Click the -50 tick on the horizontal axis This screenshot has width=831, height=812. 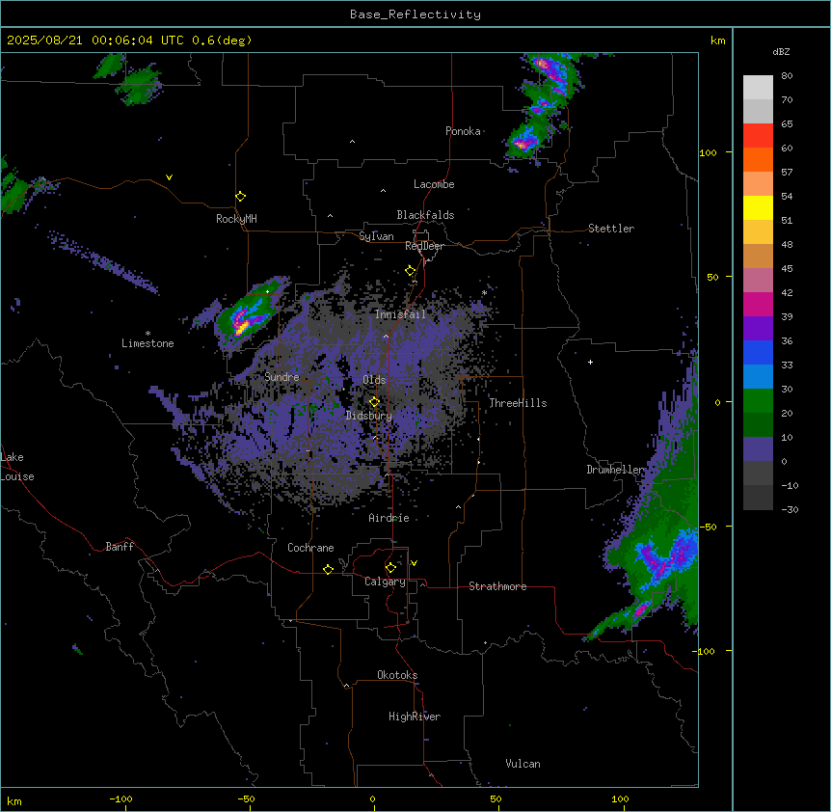pos(246,798)
